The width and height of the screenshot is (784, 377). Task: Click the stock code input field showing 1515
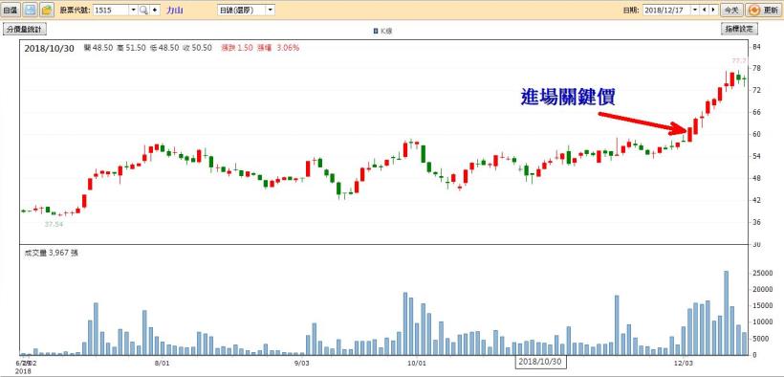coord(111,10)
